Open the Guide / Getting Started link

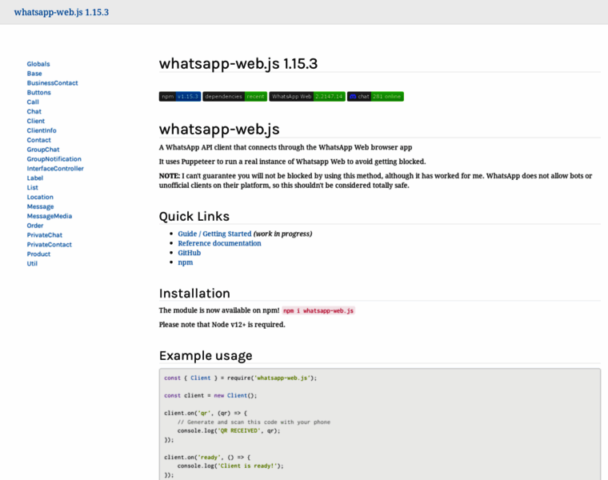point(214,234)
